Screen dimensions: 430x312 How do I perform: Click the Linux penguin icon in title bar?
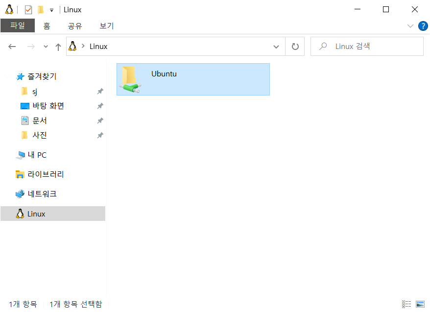[9, 10]
